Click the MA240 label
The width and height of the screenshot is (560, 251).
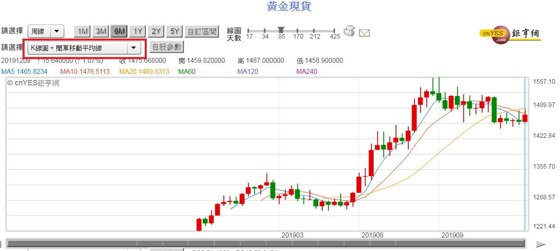(x=307, y=71)
